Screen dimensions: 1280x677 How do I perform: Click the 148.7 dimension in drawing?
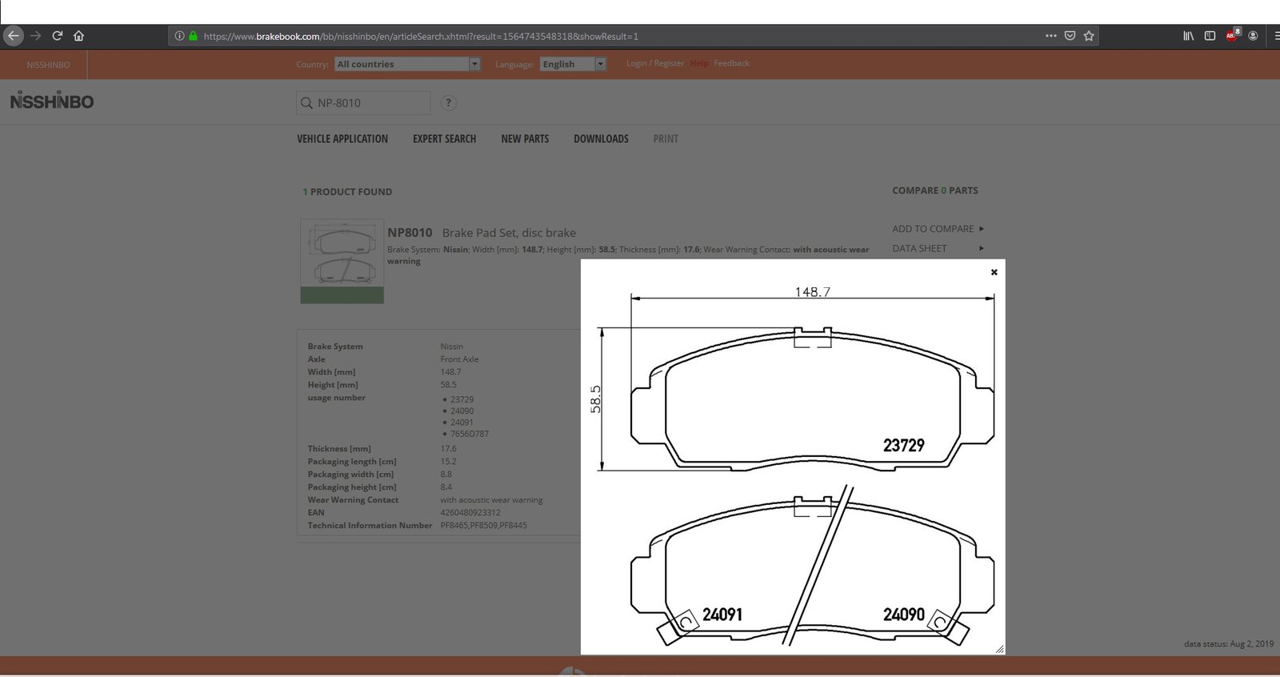coord(812,291)
